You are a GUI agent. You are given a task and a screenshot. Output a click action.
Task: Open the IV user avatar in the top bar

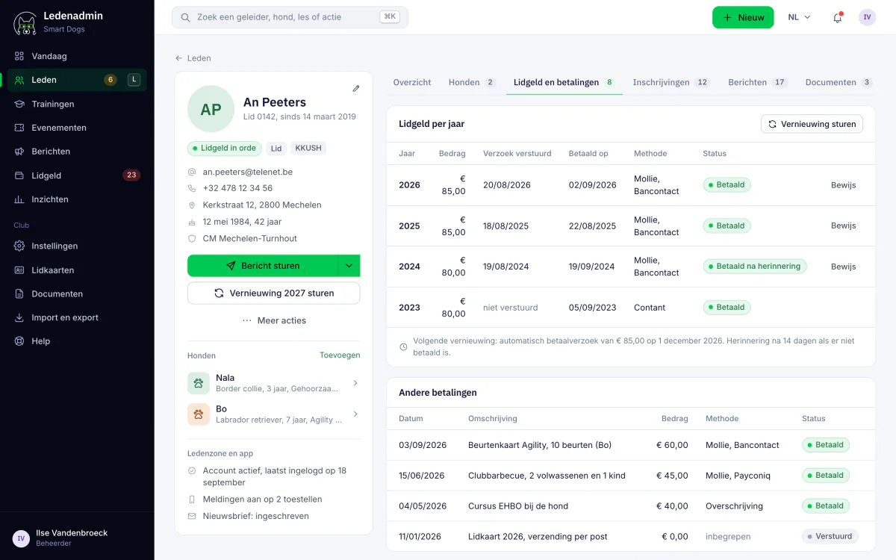[867, 17]
